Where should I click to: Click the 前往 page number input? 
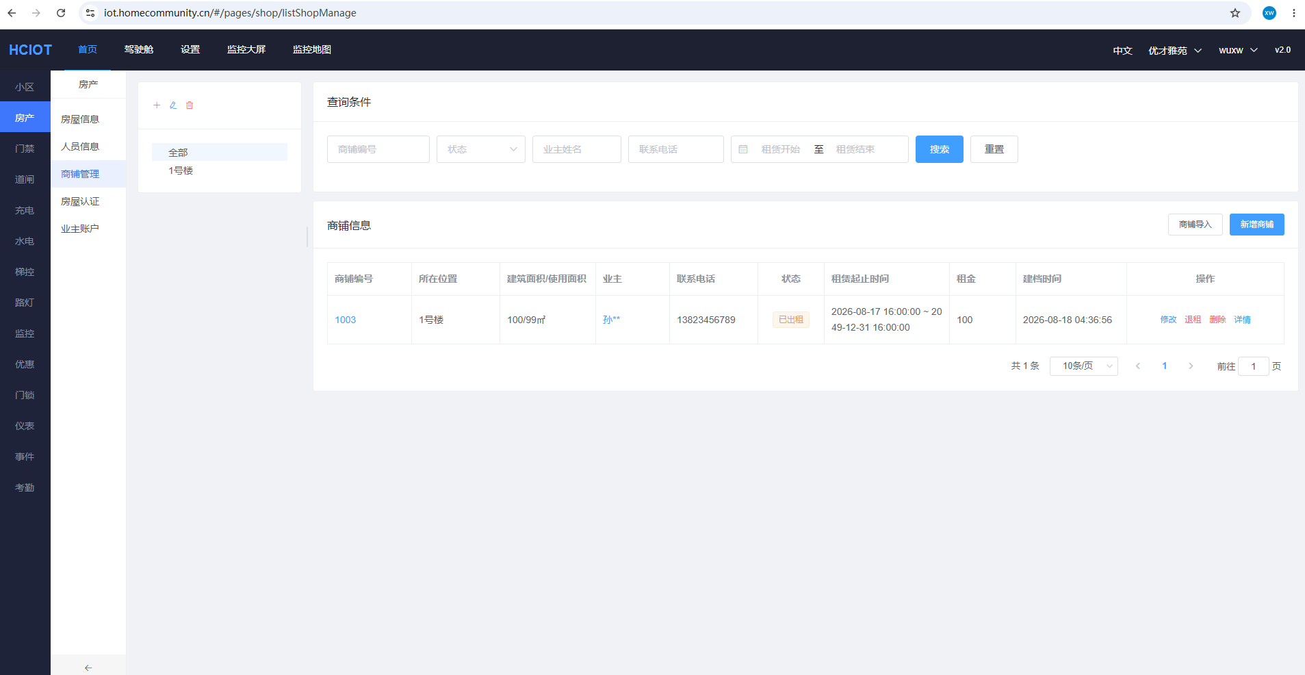click(1254, 366)
